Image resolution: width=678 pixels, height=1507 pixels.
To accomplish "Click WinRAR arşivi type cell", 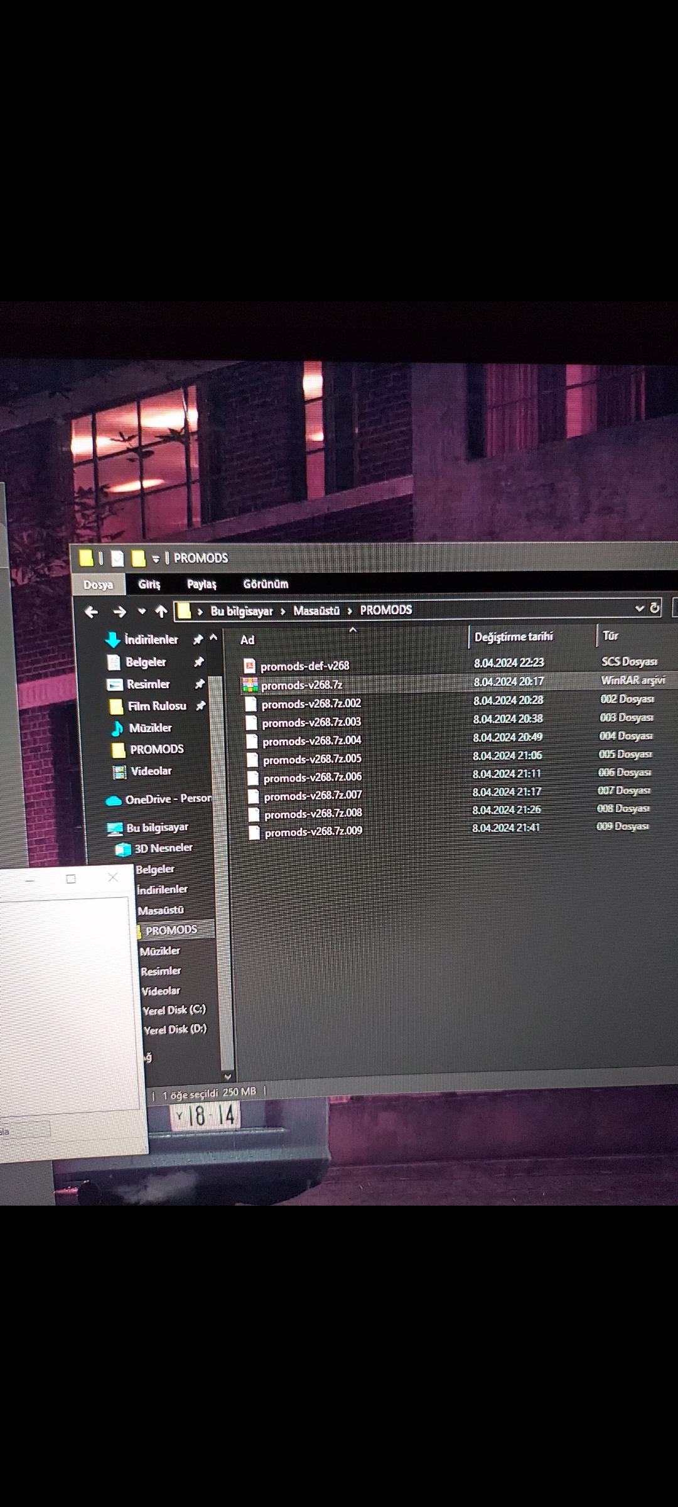I will click(x=633, y=680).
